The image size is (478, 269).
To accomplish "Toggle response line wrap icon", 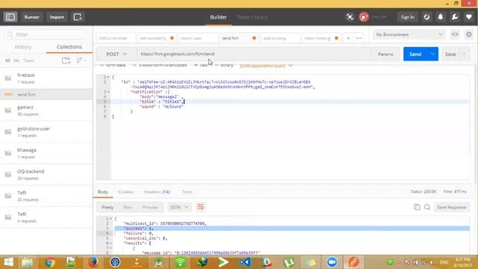I will point(200,207).
